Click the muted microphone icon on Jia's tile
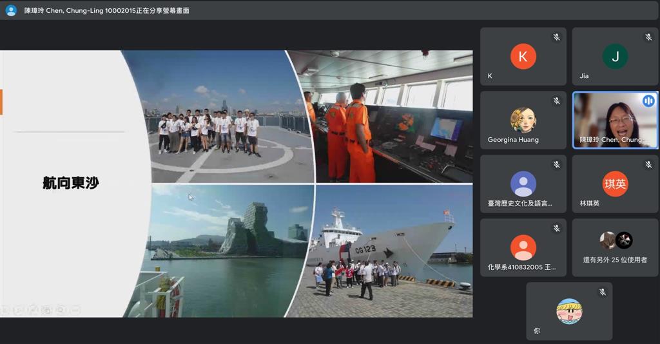This screenshot has height=344, width=660. tap(648, 37)
